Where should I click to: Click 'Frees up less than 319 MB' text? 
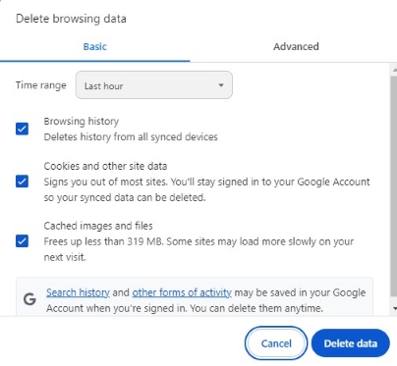pos(104,241)
